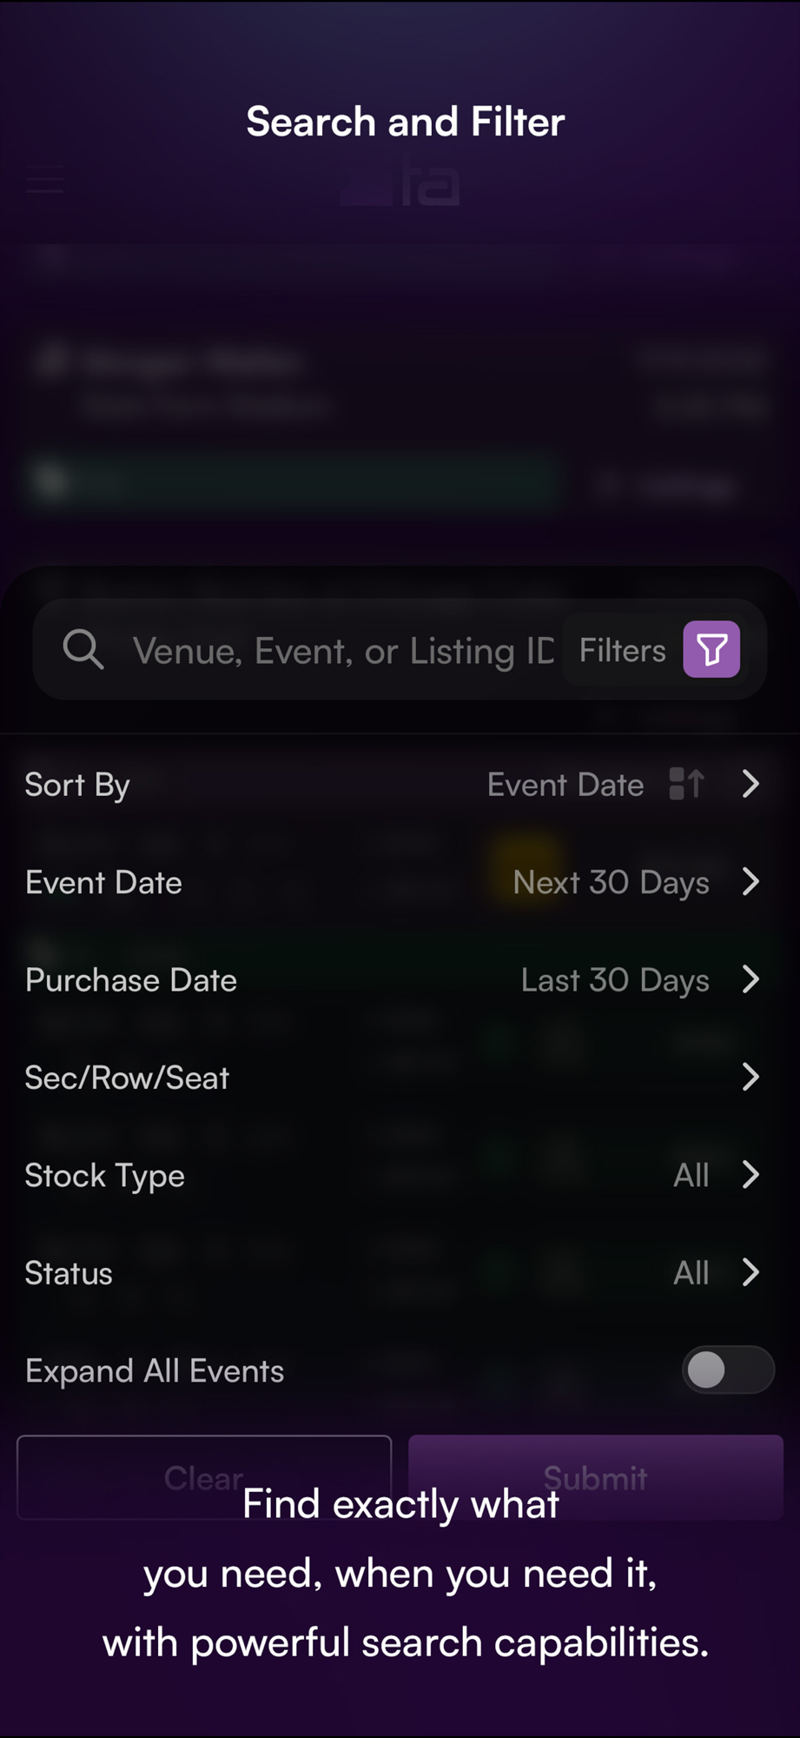Expand the Purchase Date chevron
The width and height of the screenshot is (800, 1738).
pos(750,979)
